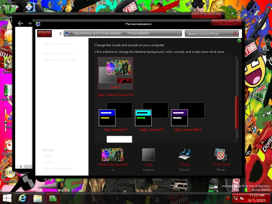The image size is (272, 204).
Task: Click the search magnifier icon
Action: pyautogui.click(x=235, y=33)
